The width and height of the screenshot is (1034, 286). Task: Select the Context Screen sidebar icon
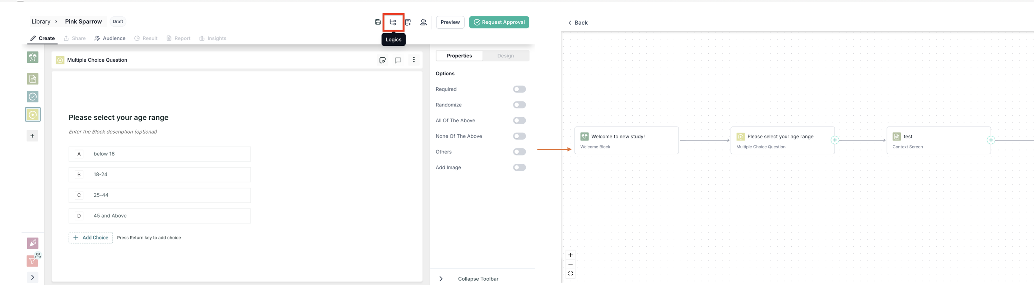click(x=33, y=79)
